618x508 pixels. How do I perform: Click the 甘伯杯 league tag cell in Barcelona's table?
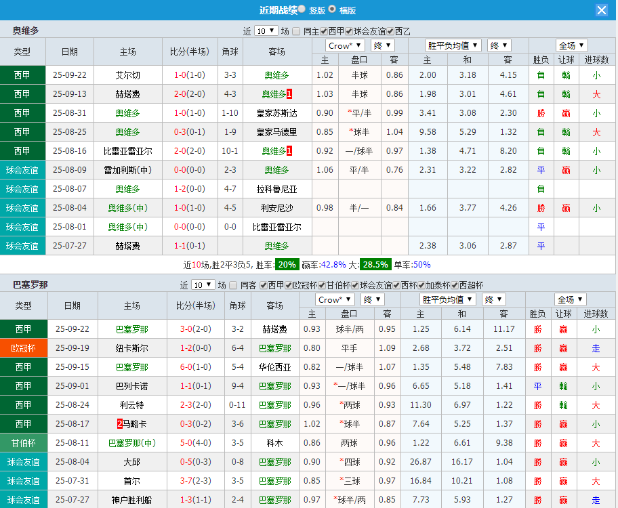[x=22, y=442]
